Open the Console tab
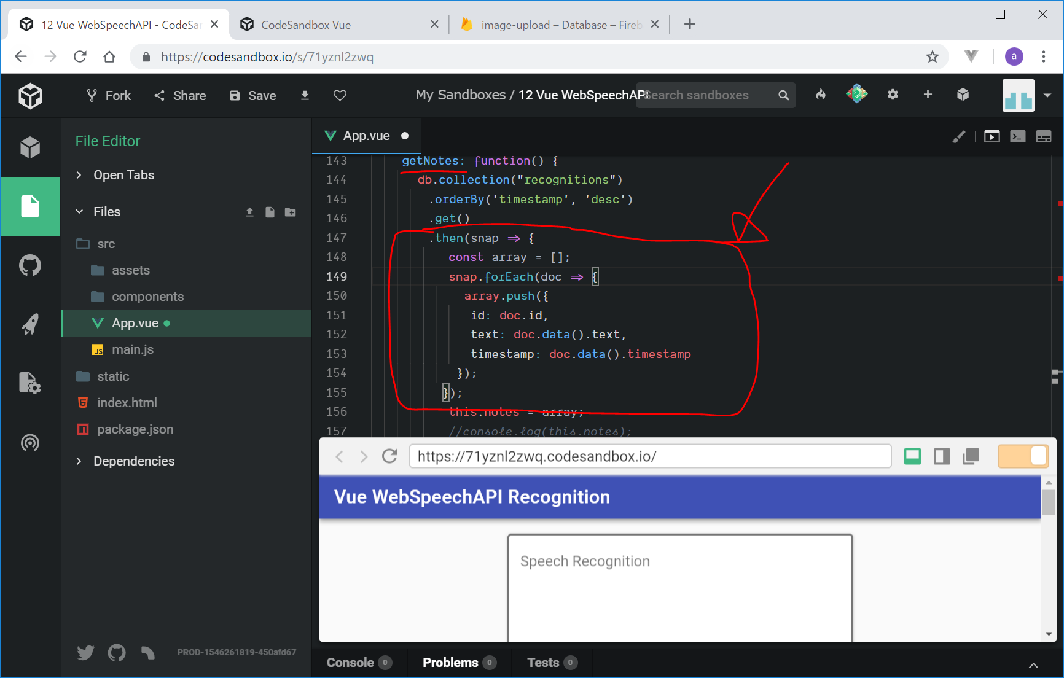The width and height of the screenshot is (1064, 678). 359,663
